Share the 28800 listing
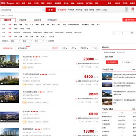This screenshot has height=136, width=136. pos(81,67)
